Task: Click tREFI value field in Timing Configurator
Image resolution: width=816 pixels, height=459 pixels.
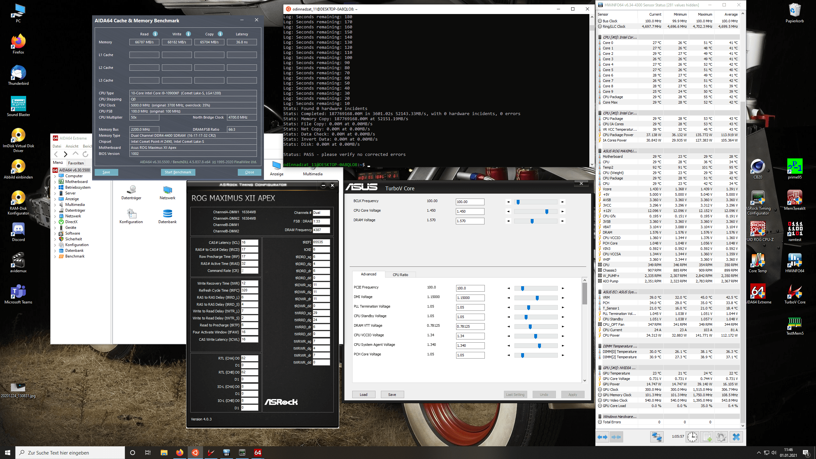Action: point(321,242)
